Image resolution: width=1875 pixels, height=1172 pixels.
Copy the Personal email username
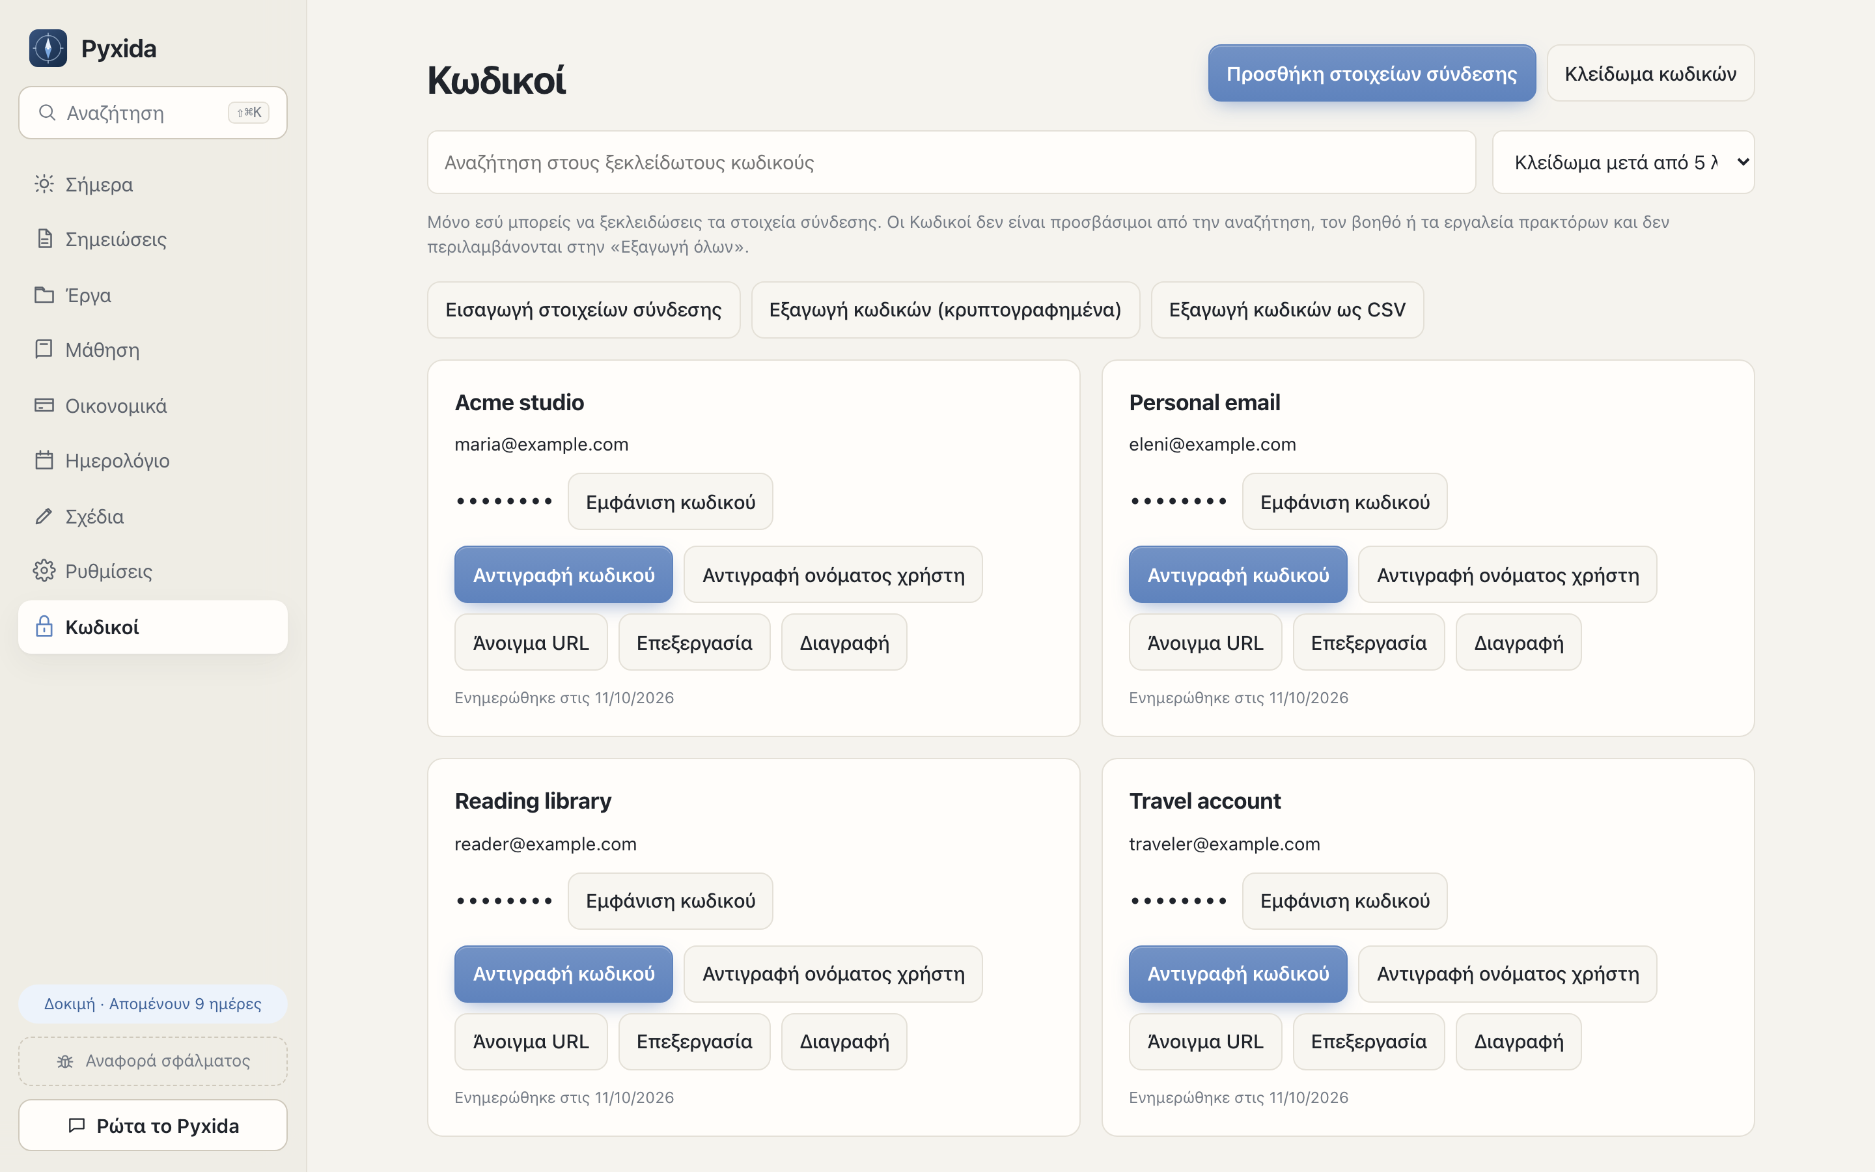point(1507,574)
